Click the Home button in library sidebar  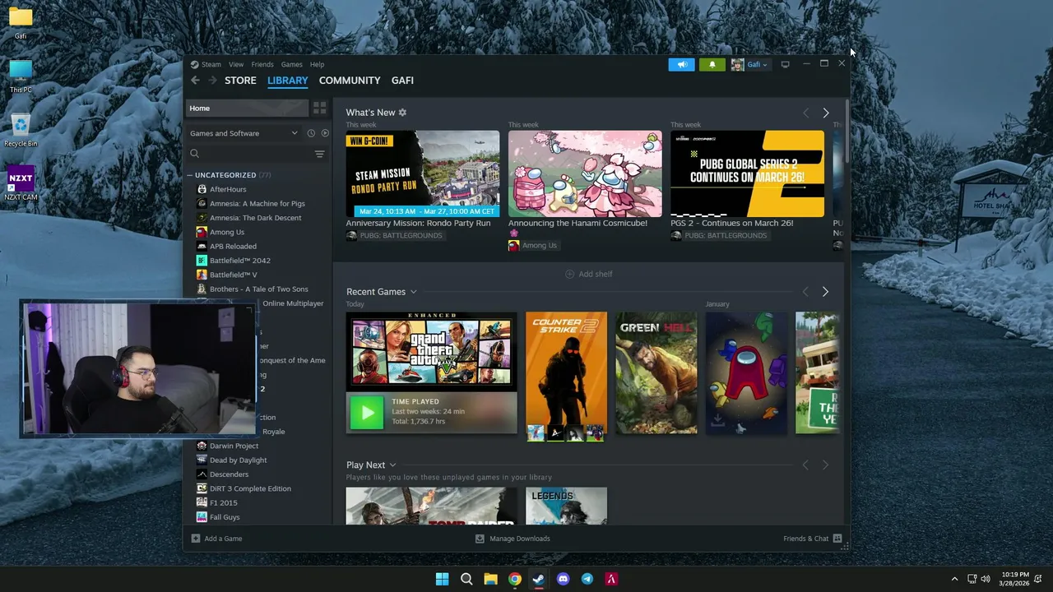[247, 108]
